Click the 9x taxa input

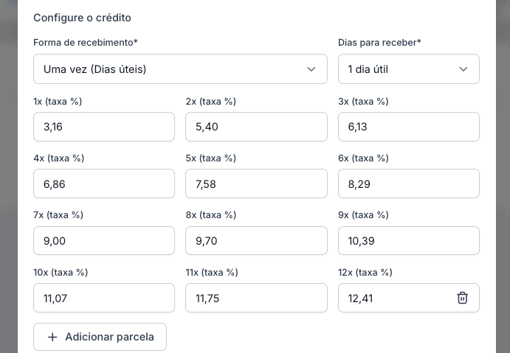(x=408, y=241)
